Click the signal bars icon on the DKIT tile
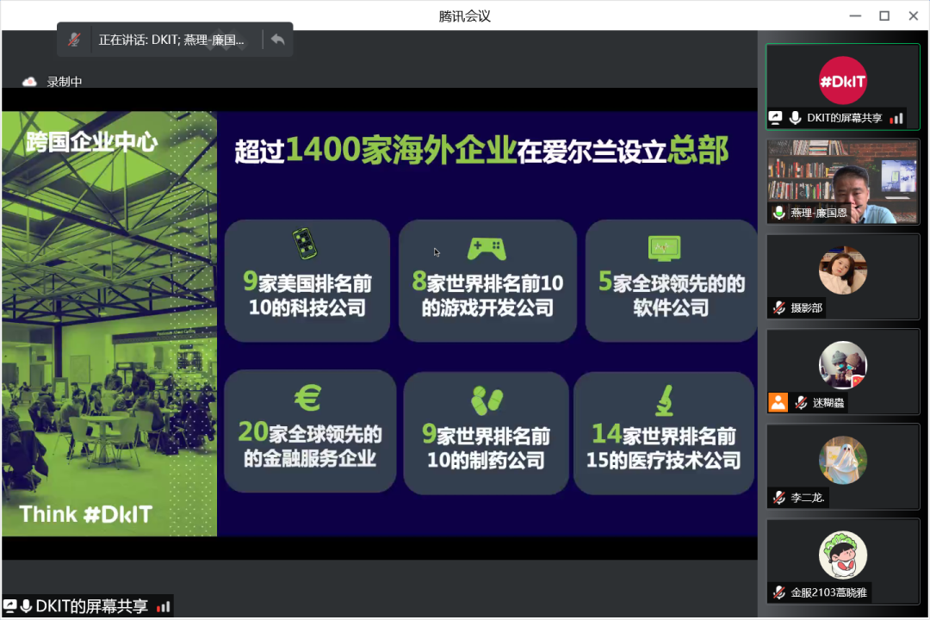 [896, 118]
